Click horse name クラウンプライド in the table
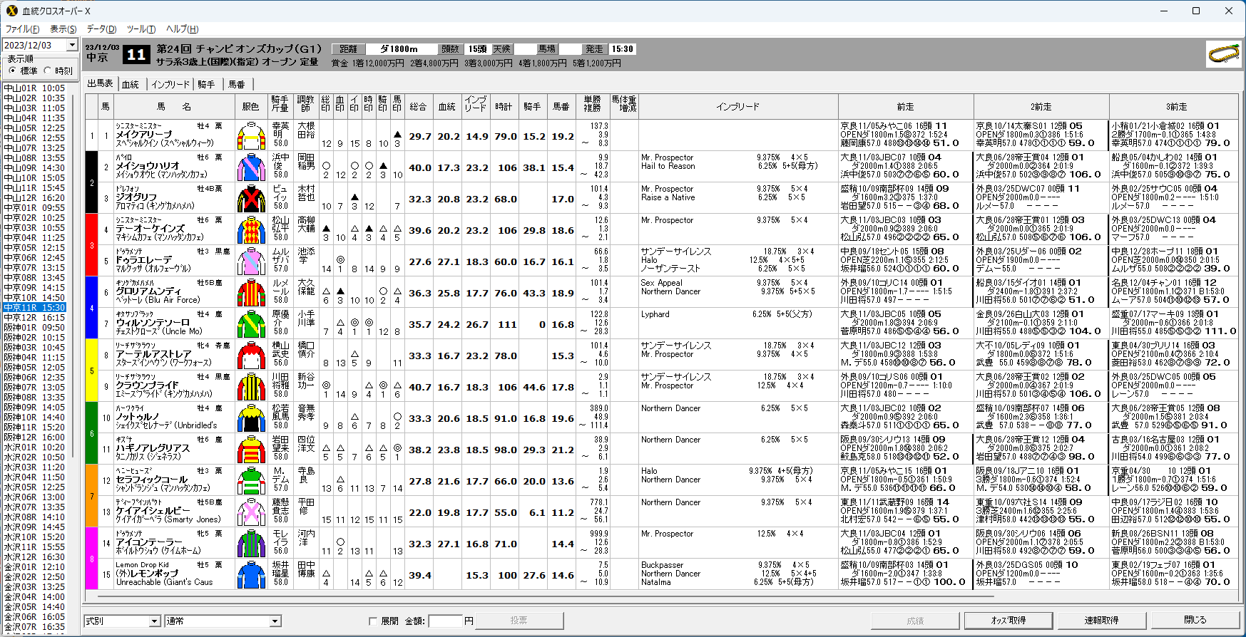The height and width of the screenshot is (637, 1246). [x=148, y=385]
